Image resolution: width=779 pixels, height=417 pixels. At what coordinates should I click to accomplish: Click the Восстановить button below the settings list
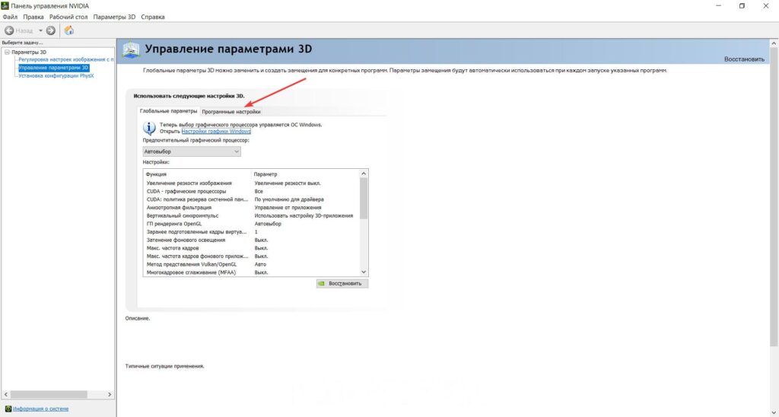(342, 283)
